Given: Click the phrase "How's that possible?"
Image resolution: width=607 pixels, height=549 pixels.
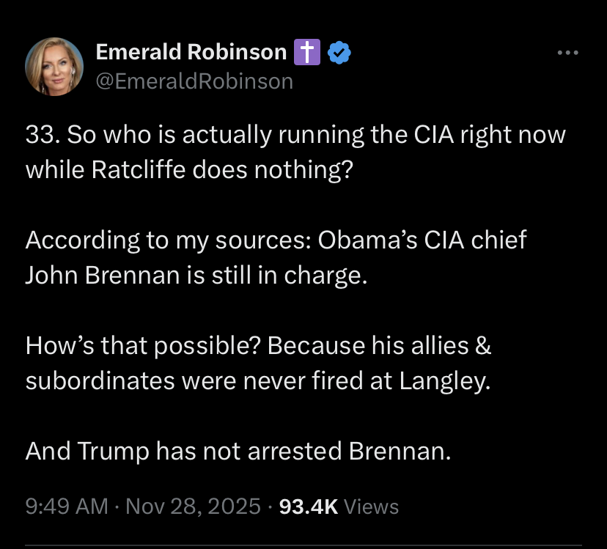Looking at the screenshot, I should pos(143,345).
